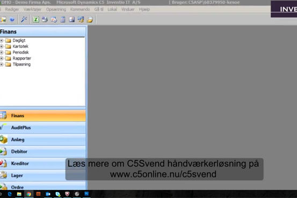Expand the Periodisk folder node
Image resolution: width=297 pixels, height=198 pixels.
click(2, 53)
